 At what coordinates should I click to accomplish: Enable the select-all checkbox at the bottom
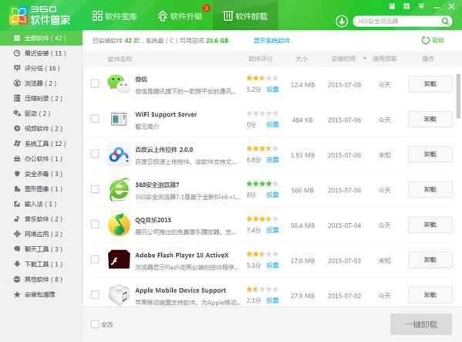pos(95,324)
